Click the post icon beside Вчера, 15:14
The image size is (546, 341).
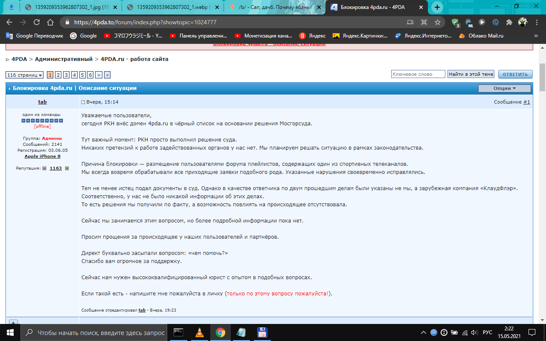pyautogui.click(x=83, y=102)
